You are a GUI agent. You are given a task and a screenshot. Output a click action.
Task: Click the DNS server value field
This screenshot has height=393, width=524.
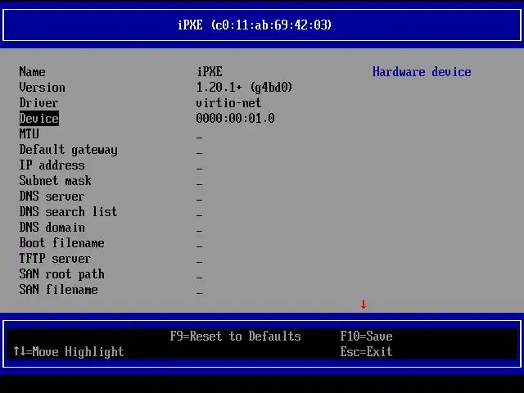(200, 199)
